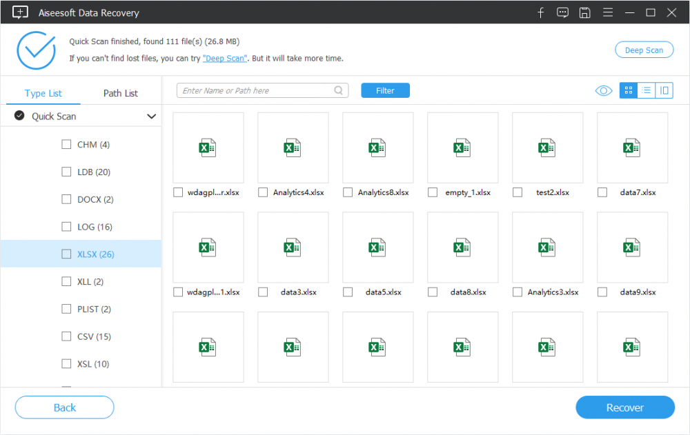Click the Excel icon of data9.xlsx

click(632, 247)
